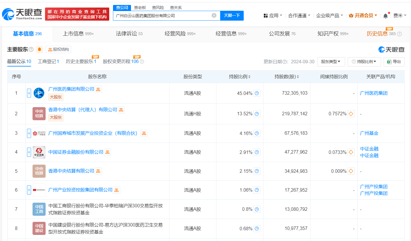The width and height of the screenshot is (411, 241).
Task: Click the TianYanCha logo at top left
Action: coord(22,14)
